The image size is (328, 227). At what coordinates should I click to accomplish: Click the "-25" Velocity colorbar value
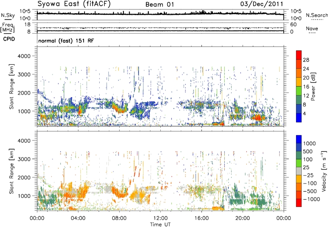click(308, 175)
